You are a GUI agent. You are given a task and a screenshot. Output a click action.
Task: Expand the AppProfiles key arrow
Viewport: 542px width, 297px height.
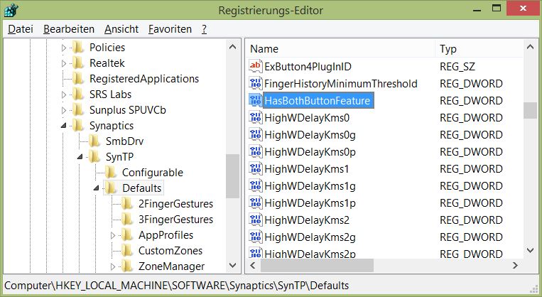tap(112, 235)
